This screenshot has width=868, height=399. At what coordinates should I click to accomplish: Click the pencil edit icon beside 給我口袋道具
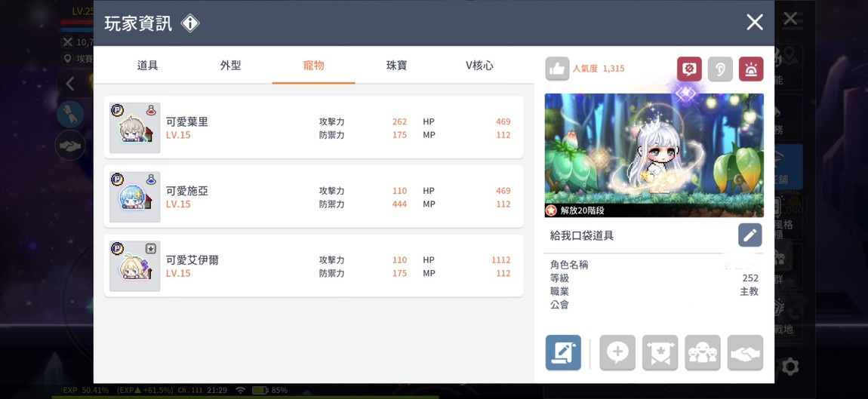749,235
